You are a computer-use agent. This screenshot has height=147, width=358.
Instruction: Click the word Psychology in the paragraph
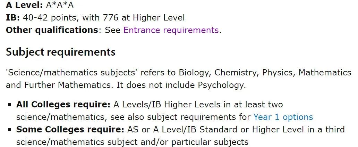click(220, 85)
